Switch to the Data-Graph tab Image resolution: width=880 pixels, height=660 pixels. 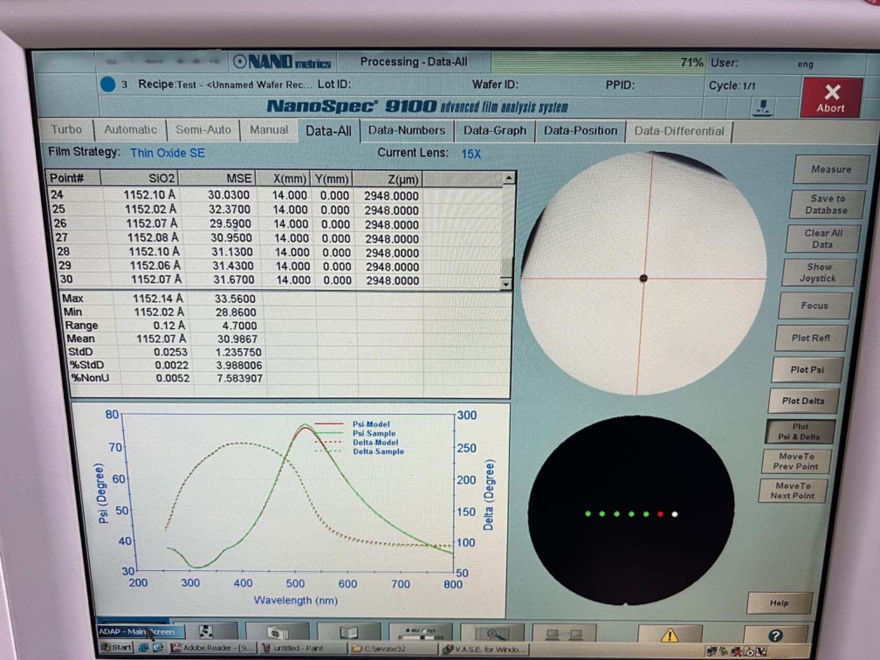point(495,131)
